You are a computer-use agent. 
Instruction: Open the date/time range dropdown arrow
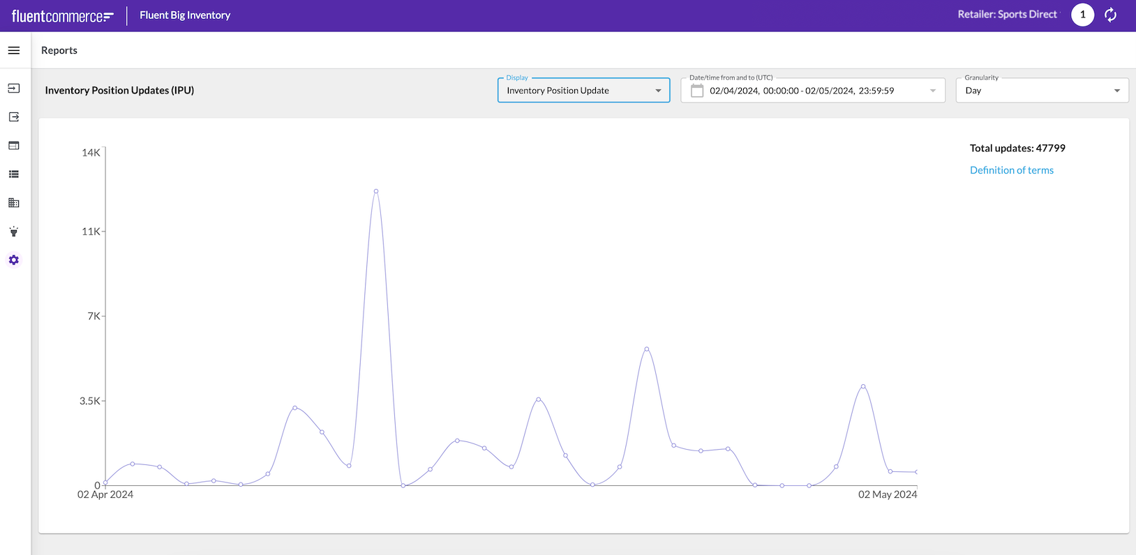coord(933,91)
